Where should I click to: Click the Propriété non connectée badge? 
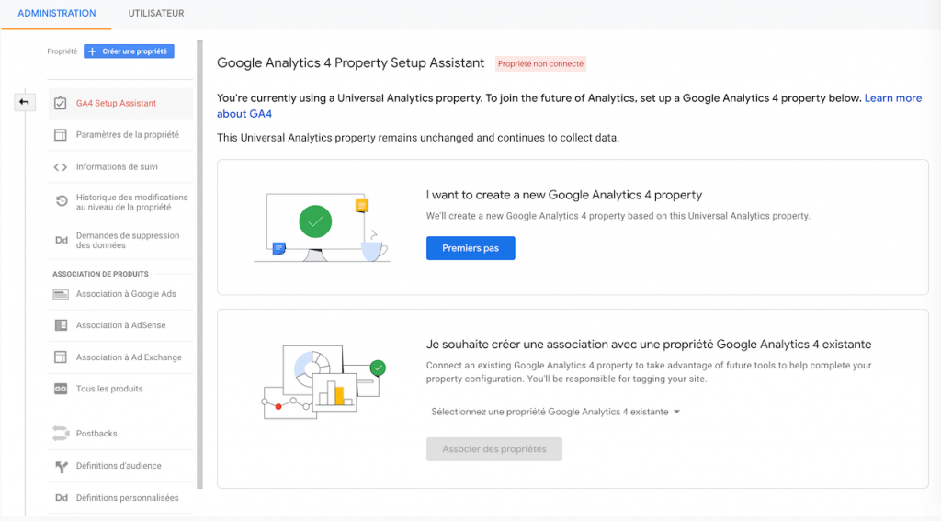pos(540,63)
